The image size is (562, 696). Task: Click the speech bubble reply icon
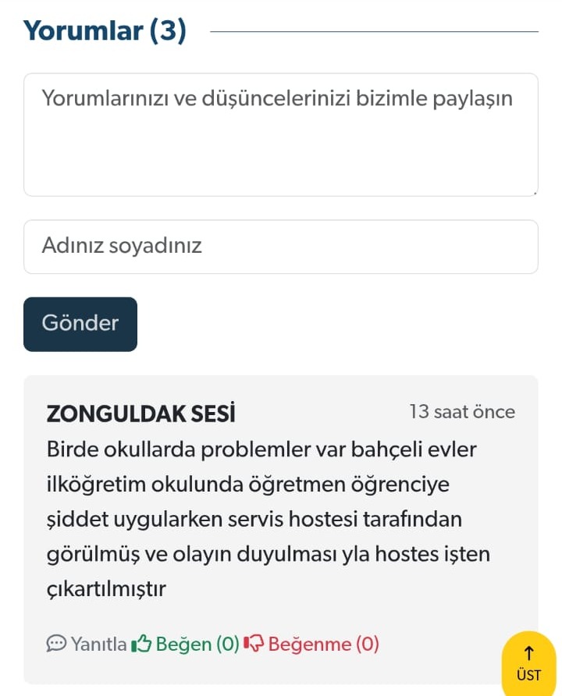pos(56,643)
